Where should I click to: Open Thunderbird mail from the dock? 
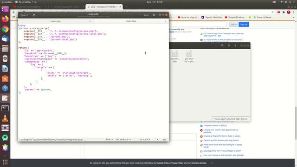(x=5, y=39)
